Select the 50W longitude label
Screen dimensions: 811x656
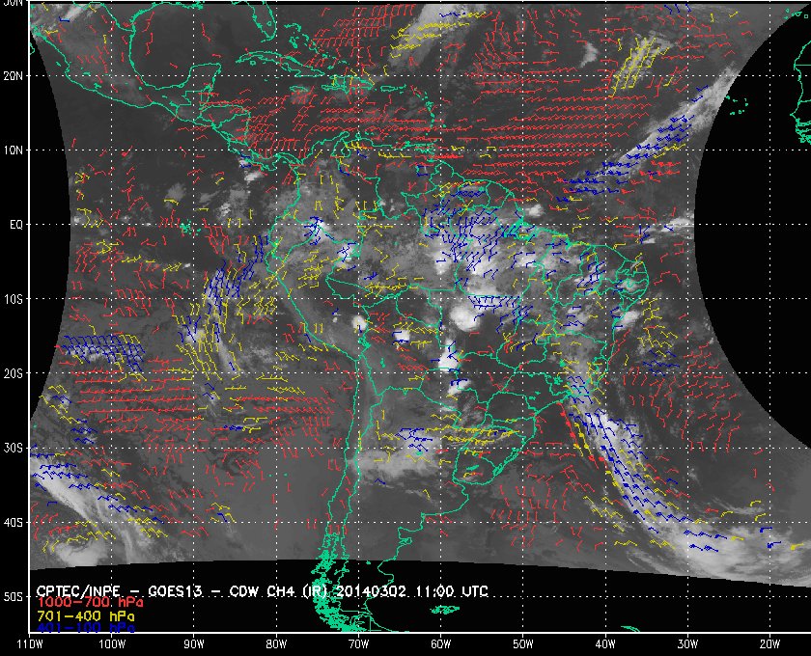pos(523,644)
